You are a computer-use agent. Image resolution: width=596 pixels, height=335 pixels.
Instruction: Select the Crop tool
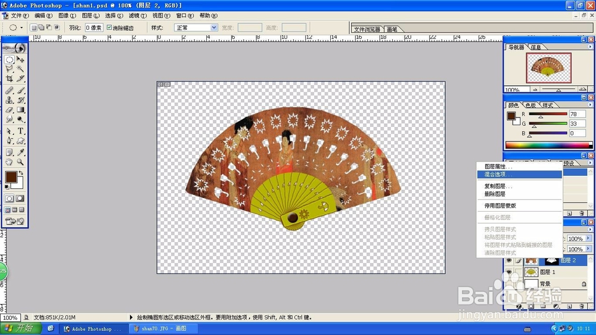click(x=10, y=78)
